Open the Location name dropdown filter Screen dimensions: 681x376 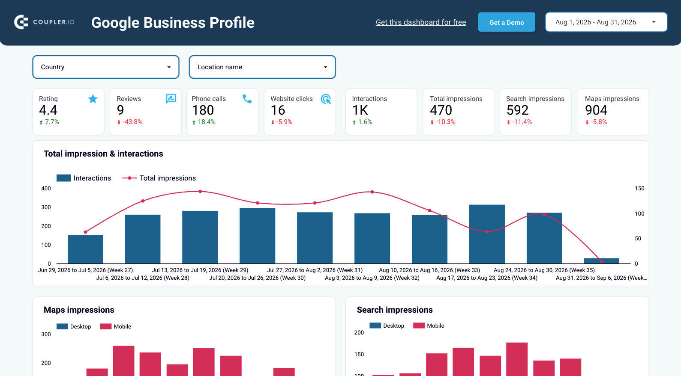[262, 67]
